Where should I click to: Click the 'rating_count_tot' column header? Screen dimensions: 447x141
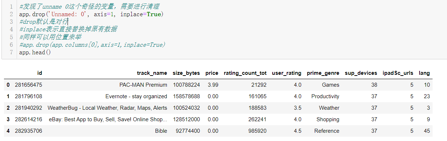click(245, 73)
